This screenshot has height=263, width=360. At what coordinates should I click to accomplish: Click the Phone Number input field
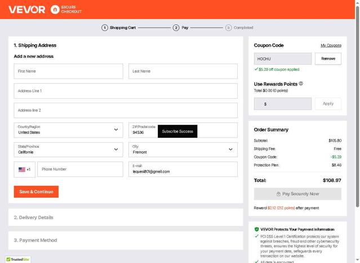pyautogui.click(x=79, y=169)
